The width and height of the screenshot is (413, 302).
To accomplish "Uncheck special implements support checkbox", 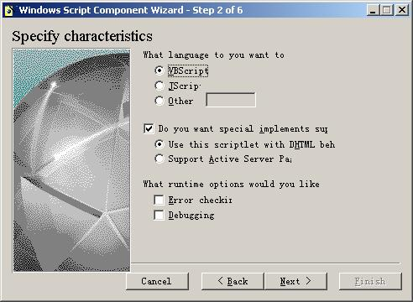I will point(149,128).
